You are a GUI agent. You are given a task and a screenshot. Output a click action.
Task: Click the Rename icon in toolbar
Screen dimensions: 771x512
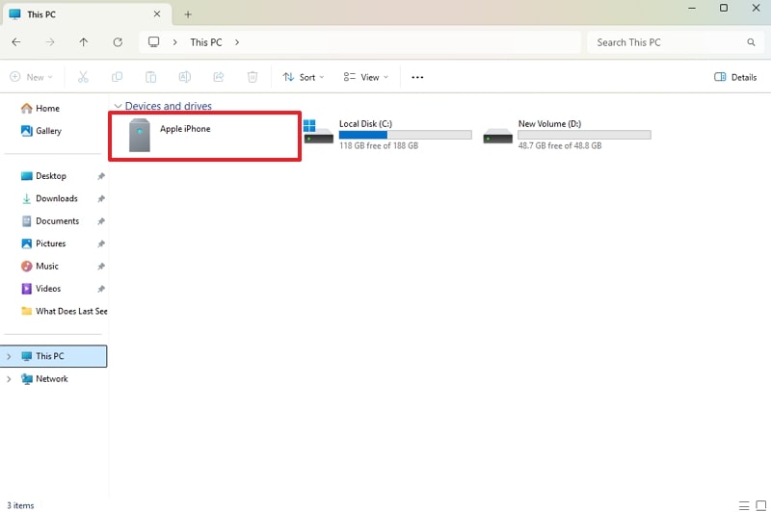(x=185, y=77)
